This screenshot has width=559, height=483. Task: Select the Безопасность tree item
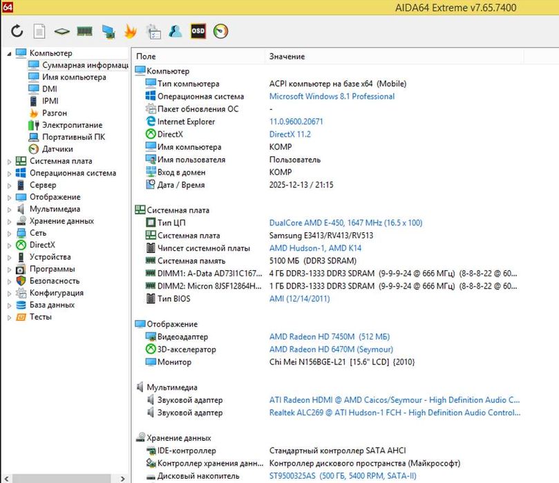(55, 281)
